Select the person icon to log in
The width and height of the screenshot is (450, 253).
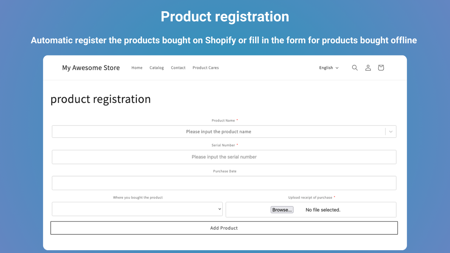point(368,67)
